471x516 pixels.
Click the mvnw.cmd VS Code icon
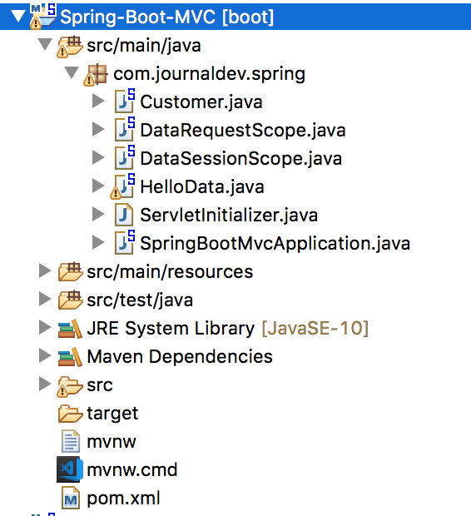tap(69, 469)
